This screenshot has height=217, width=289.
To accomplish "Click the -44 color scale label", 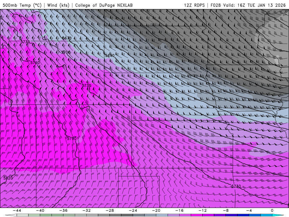I will point(17,210).
